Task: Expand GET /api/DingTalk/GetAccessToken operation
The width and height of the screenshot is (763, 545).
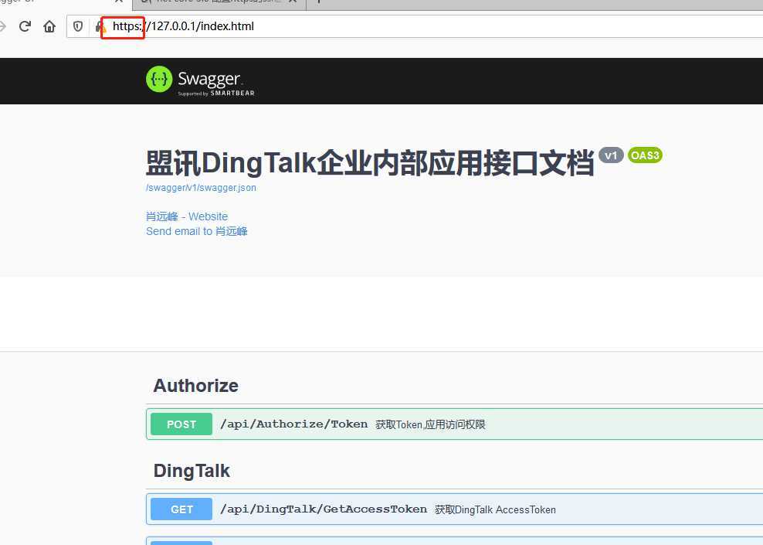Action: [x=455, y=509]
